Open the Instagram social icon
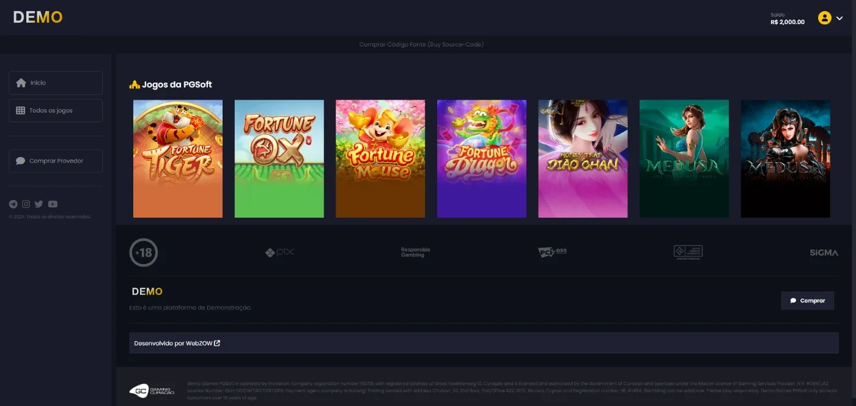This screenshot has height=406, width=856. coord(26,204)
